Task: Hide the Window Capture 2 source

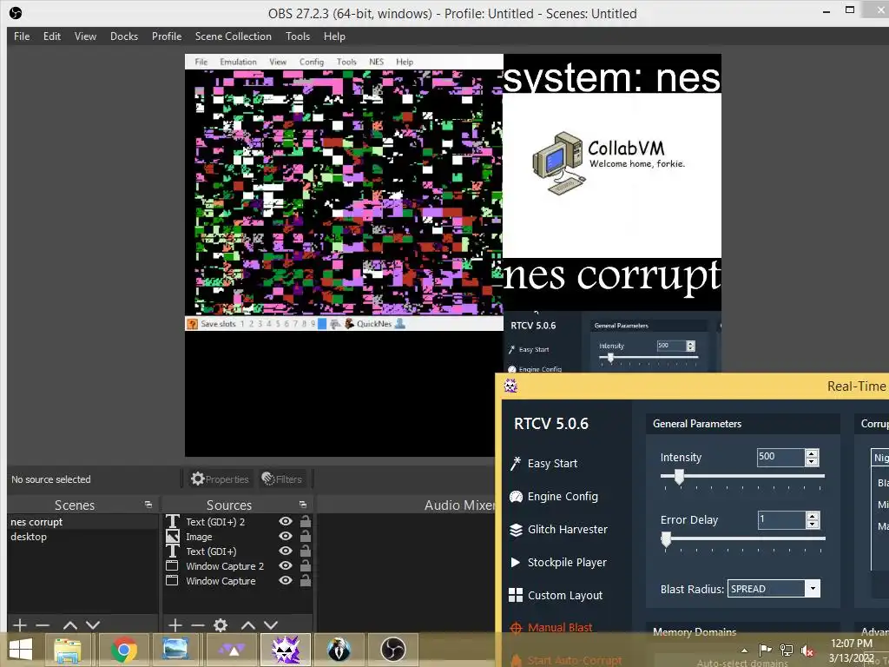Action: point(286,565)
